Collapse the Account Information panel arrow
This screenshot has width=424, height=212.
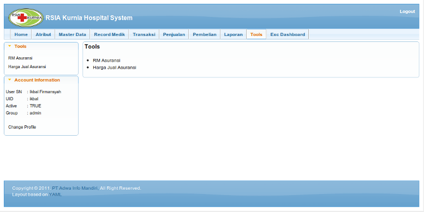[10, 80]
